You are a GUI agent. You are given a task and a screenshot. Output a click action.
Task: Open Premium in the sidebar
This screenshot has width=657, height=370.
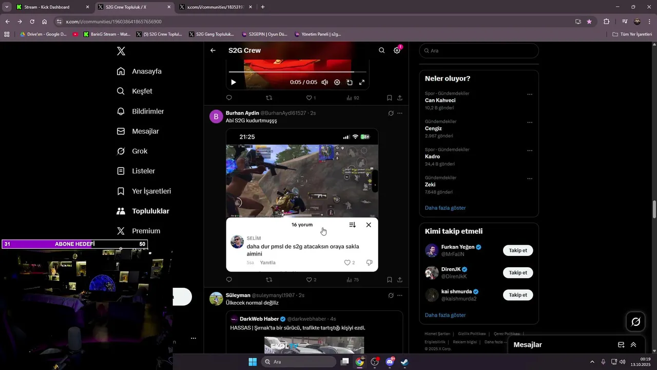138,231
